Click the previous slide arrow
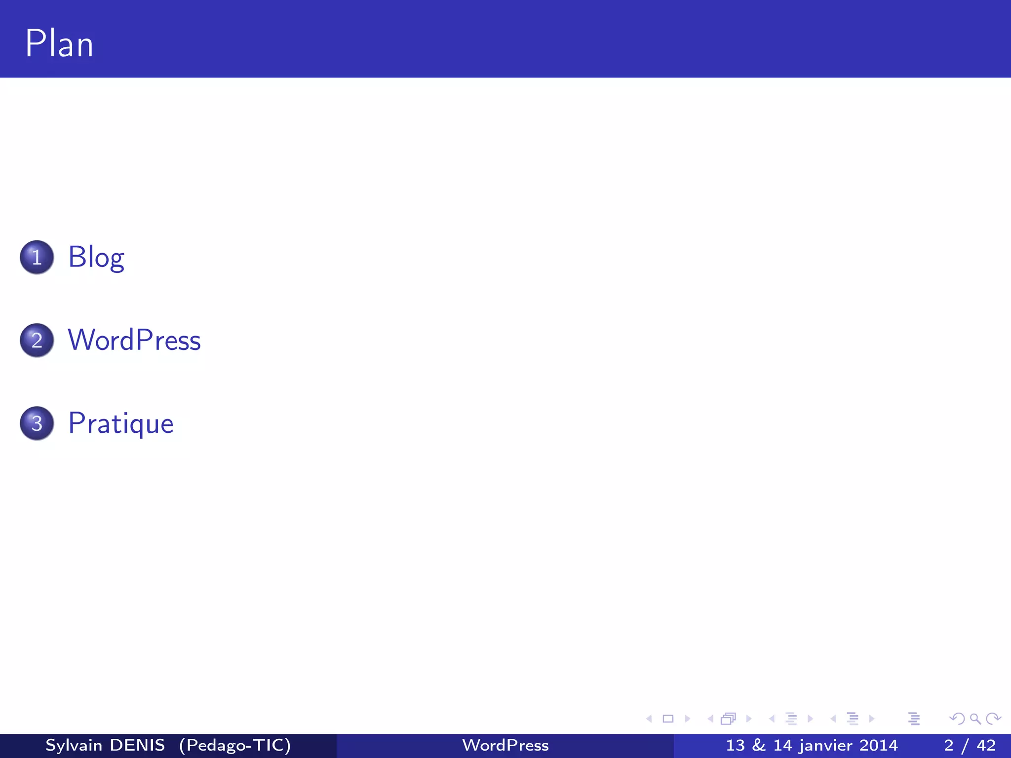The height and width of the screenshot is (758, 1011). tap(649, 719)
